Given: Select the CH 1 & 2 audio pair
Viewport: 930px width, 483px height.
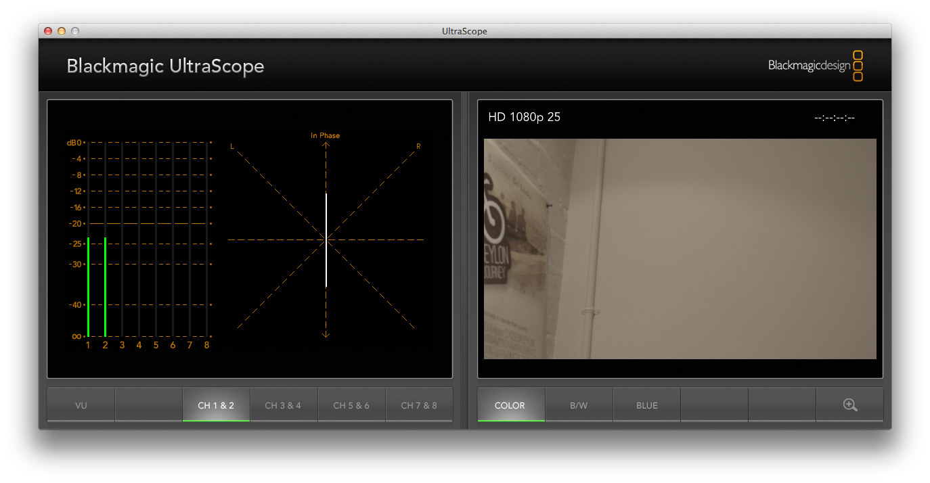Looking at the screenshot, I should click(x=216, y=405).
